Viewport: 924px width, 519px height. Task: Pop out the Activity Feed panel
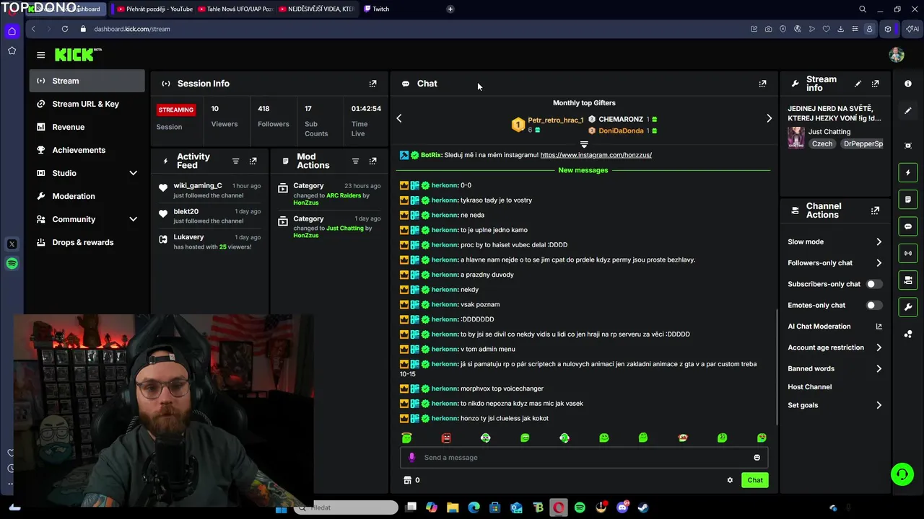point(253,161)
